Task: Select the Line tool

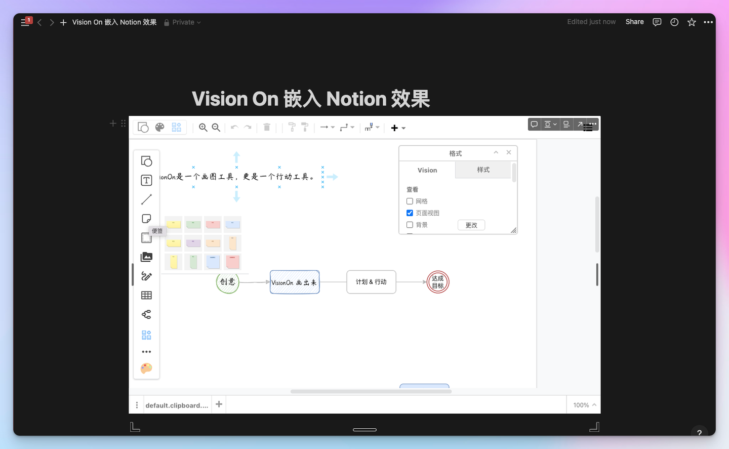Action: coord(146,199)
